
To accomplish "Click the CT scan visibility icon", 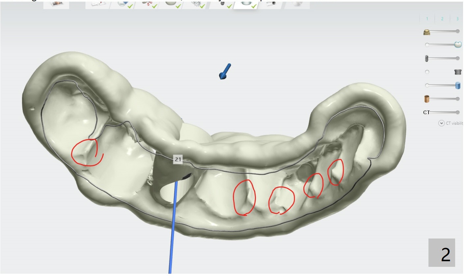I will [426, 113].
